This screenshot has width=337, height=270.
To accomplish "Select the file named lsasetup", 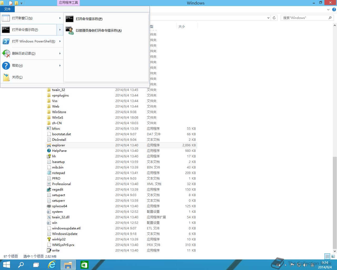I will click(58, 162).
